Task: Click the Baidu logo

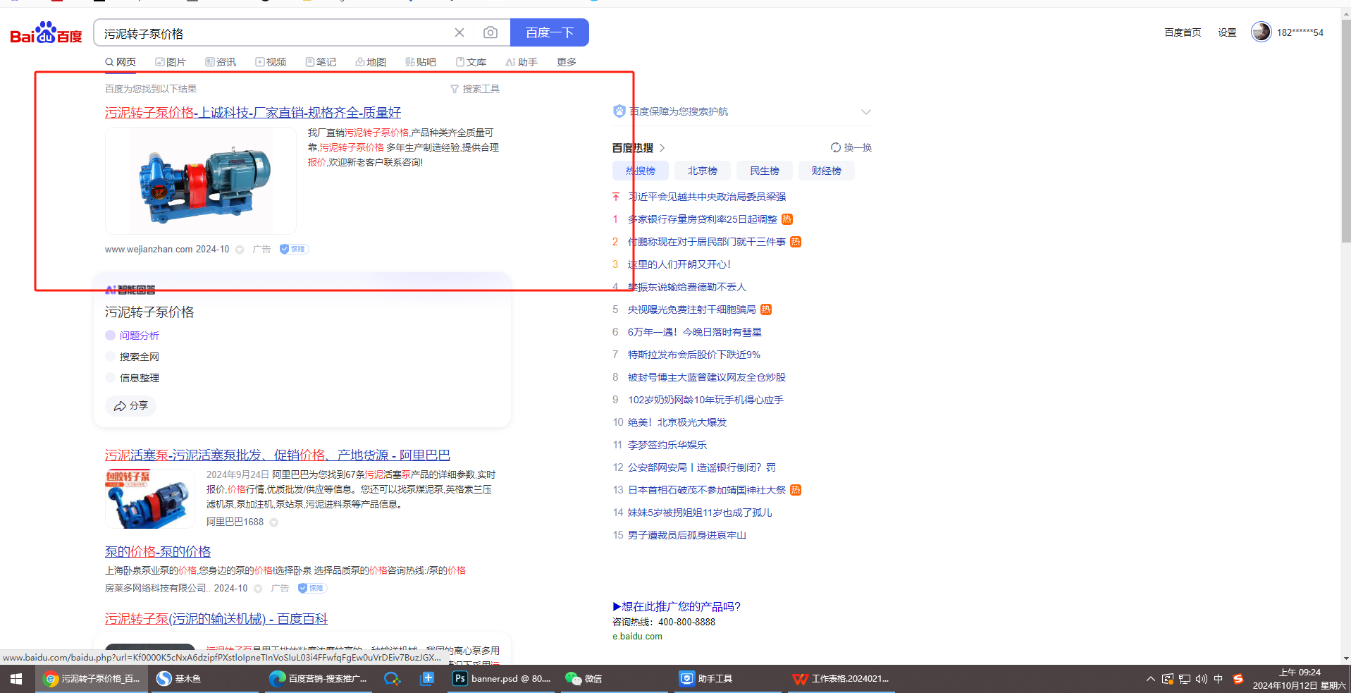Action: pos(46,33)
